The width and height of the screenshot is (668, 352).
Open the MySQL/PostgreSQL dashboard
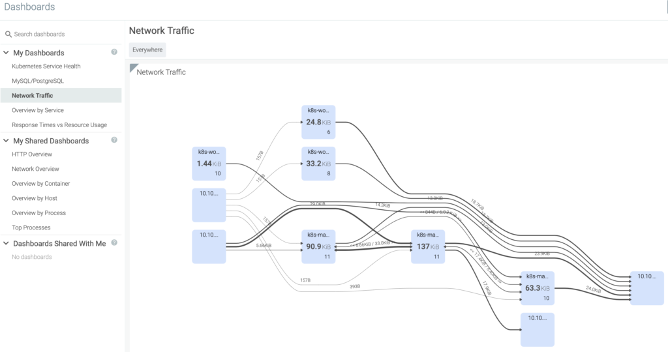38,81
